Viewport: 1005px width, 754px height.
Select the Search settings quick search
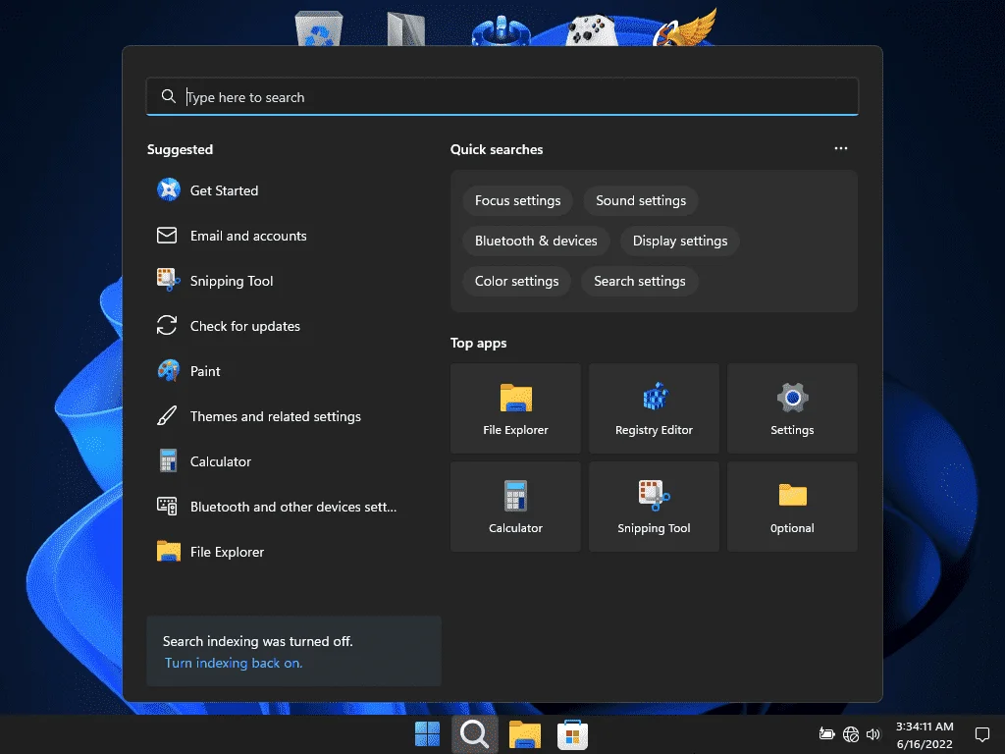(x=640, y=282)
